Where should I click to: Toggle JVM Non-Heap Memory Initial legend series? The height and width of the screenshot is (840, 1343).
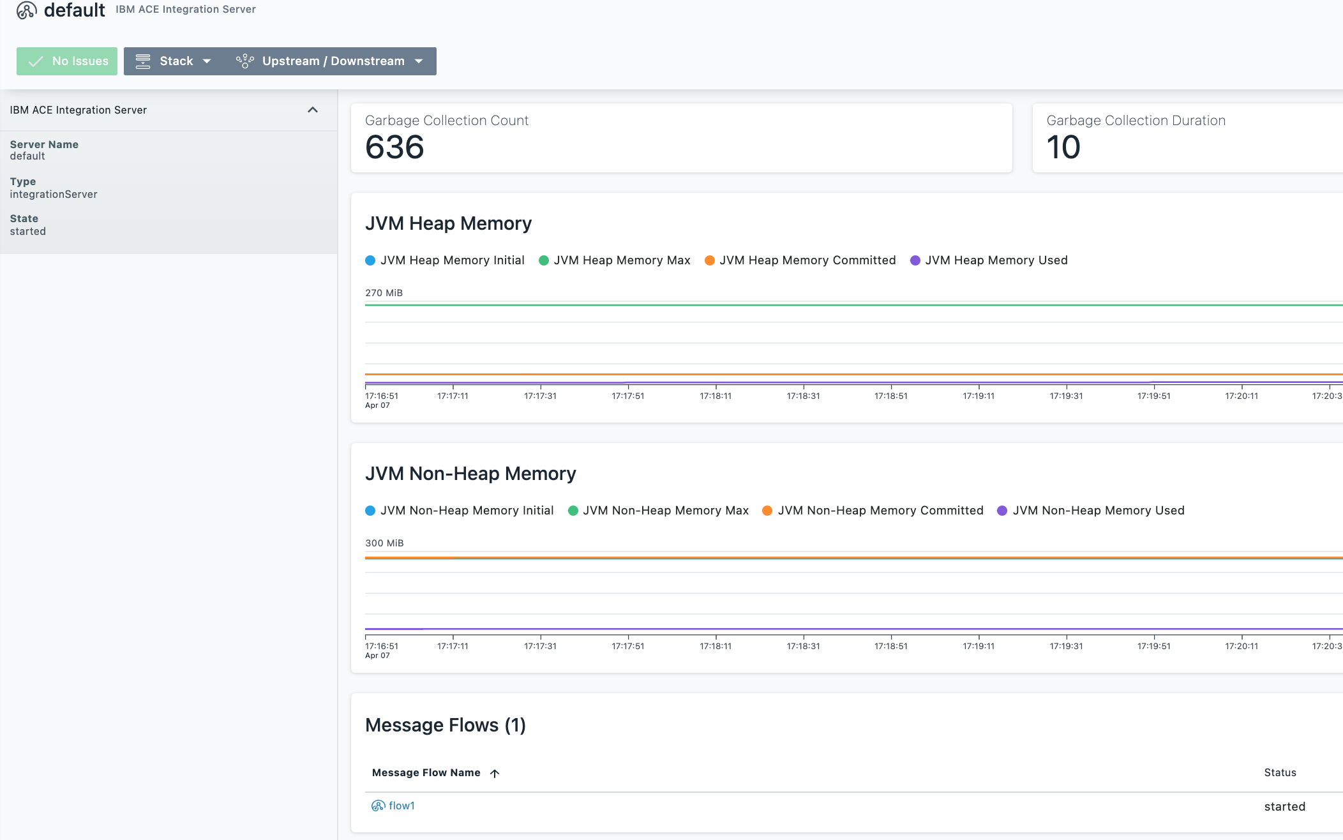click(460, 511)
